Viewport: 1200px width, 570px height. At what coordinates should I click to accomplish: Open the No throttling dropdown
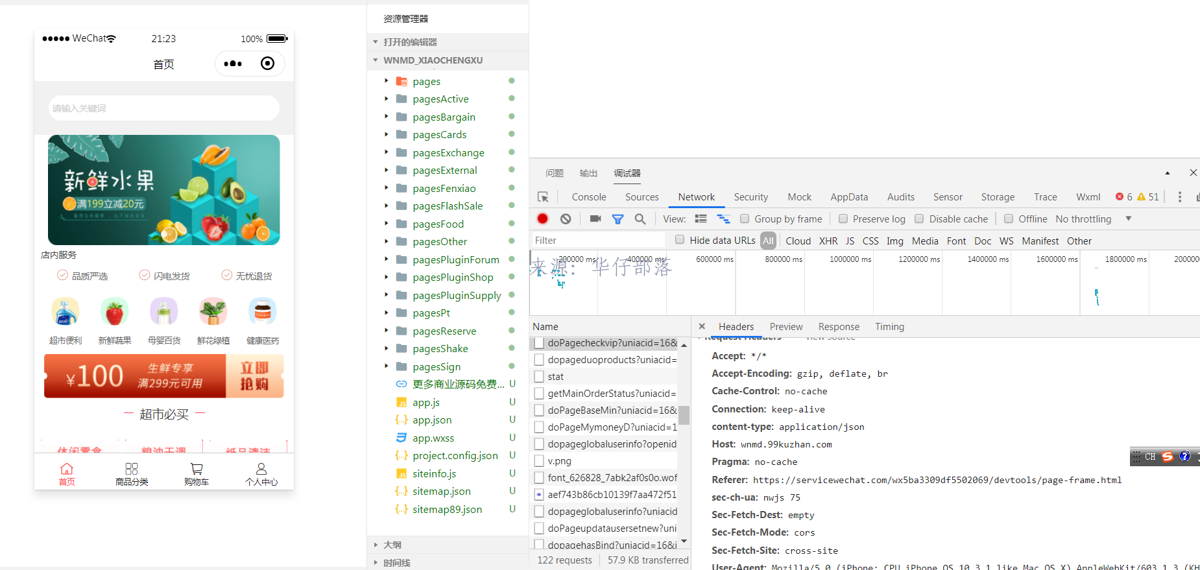pyautogui.click(x=1093, y=219)
